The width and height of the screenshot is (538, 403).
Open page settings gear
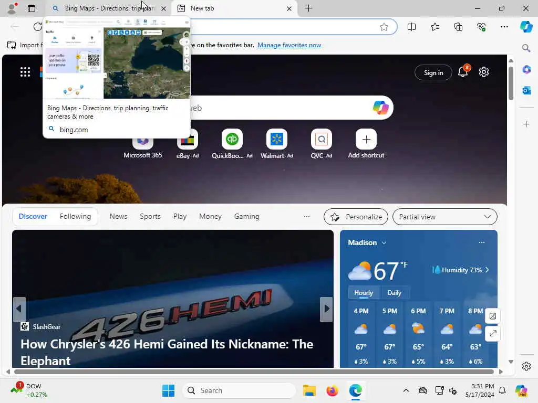(x=484, y=72)
